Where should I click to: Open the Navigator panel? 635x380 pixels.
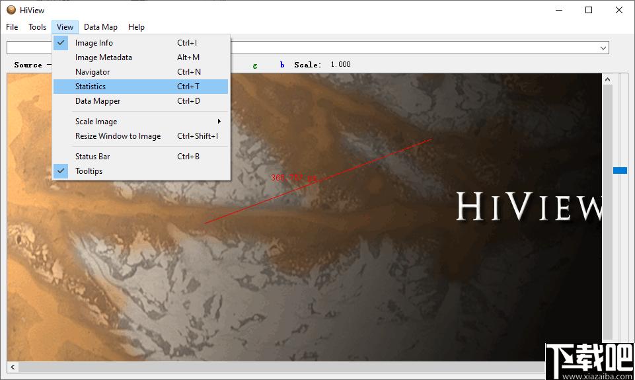pos(141,72)
